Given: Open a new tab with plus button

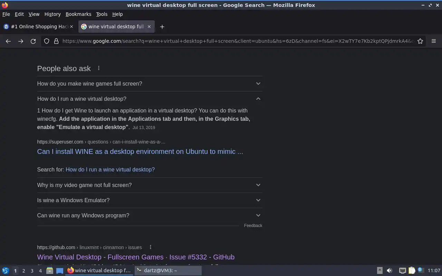Looking at the screenshot, I should [162, 27].
